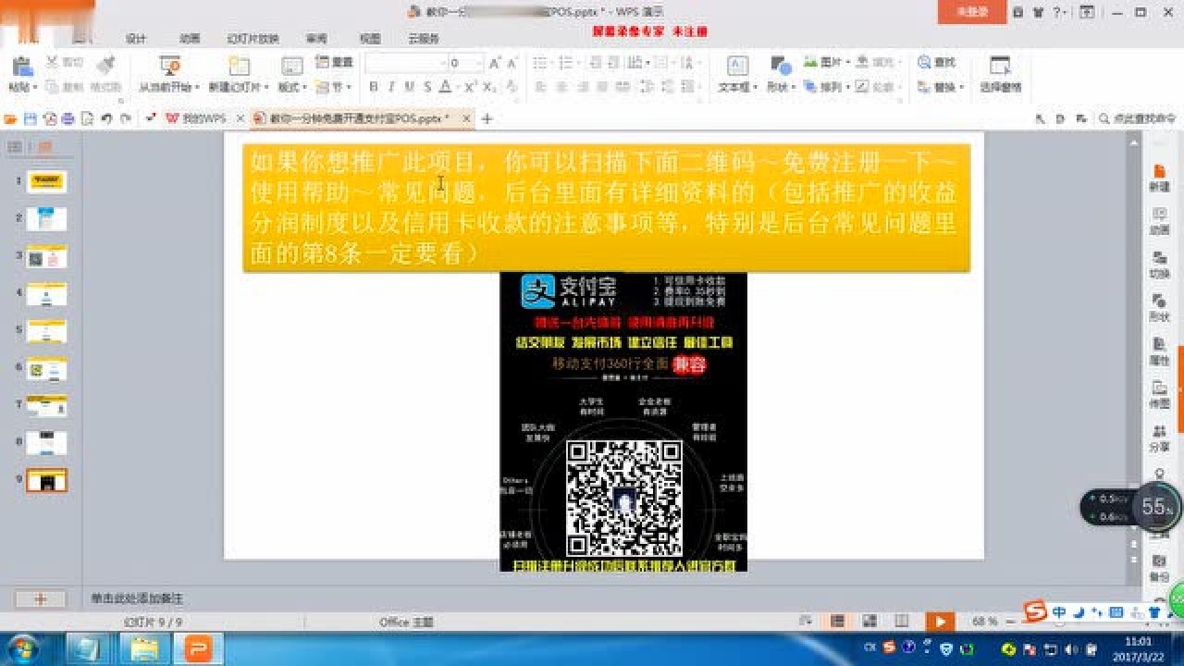This screenshot has width=1184, height=666.
Task: Click the Paste clipboard icon
Action: click(22, 66)
